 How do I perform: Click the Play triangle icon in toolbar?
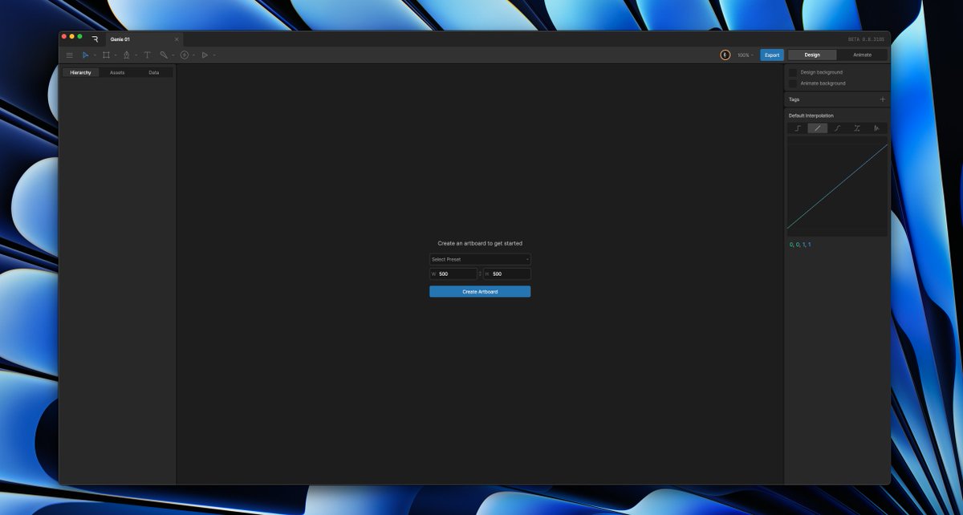pyautogui.click(x=205, y=55)
